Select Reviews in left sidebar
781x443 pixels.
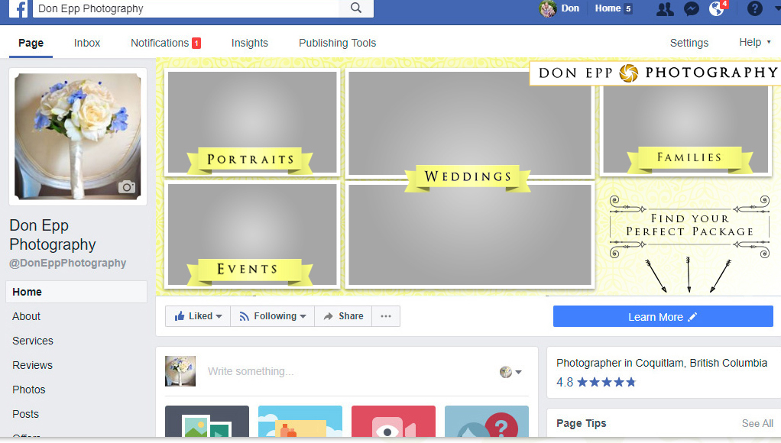pos(32,365)
